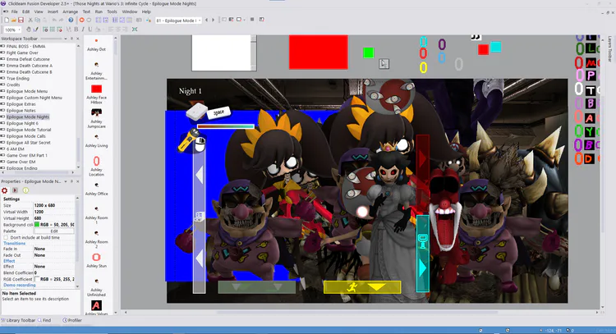
Task: Select the FINAL BOSS - EMMA frame
Action: click(x=25, y=46)
